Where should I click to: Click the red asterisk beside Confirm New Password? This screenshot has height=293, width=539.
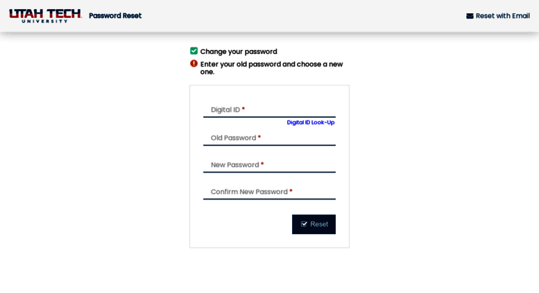tap(291, 190)
